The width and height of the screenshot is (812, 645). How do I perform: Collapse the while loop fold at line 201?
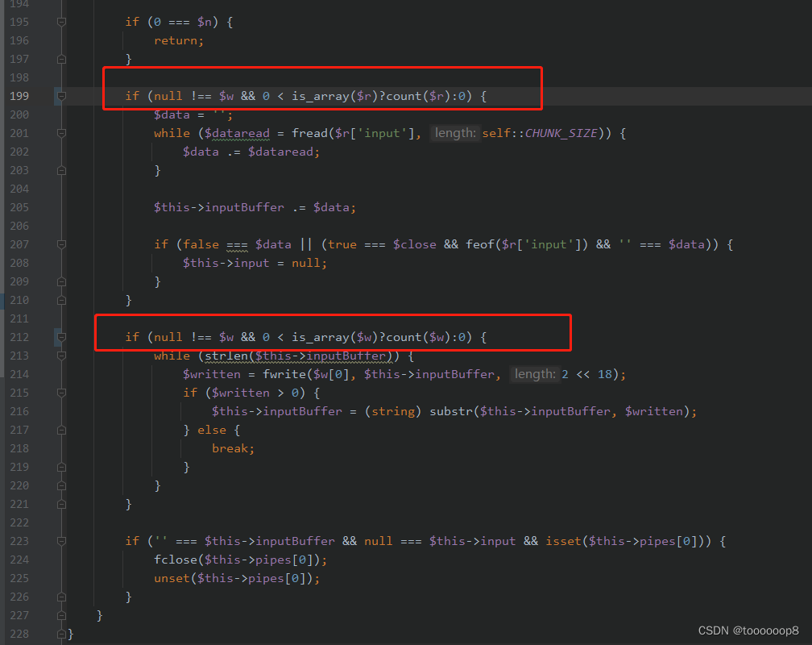60,133
